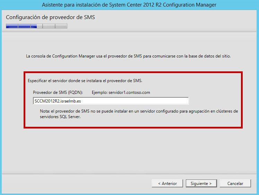Click the partially filled third progress segment
Screen dimensions: 259x195
pos(36,26)
